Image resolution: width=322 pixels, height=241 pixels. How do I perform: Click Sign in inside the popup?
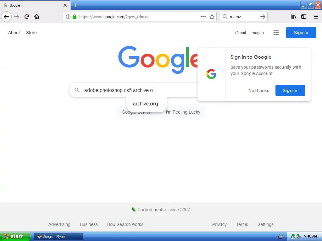290,90
